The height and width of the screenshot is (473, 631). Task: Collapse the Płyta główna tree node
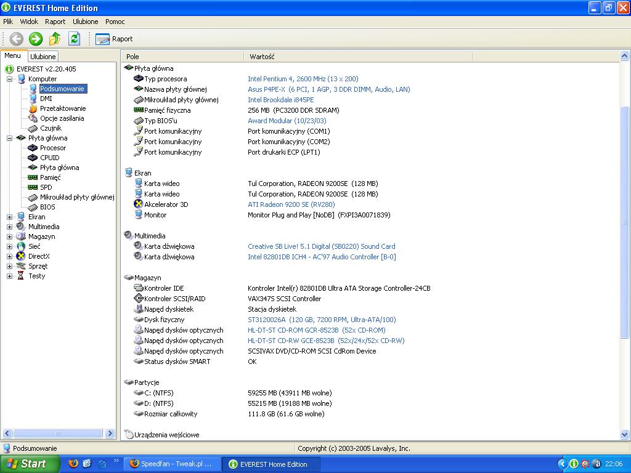pos(10,138)
